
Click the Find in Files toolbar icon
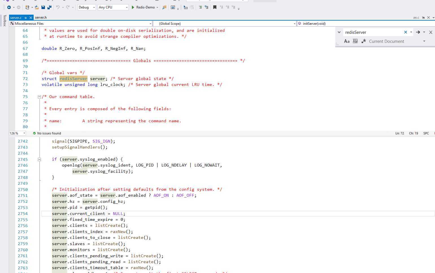[x=164, y=7]
